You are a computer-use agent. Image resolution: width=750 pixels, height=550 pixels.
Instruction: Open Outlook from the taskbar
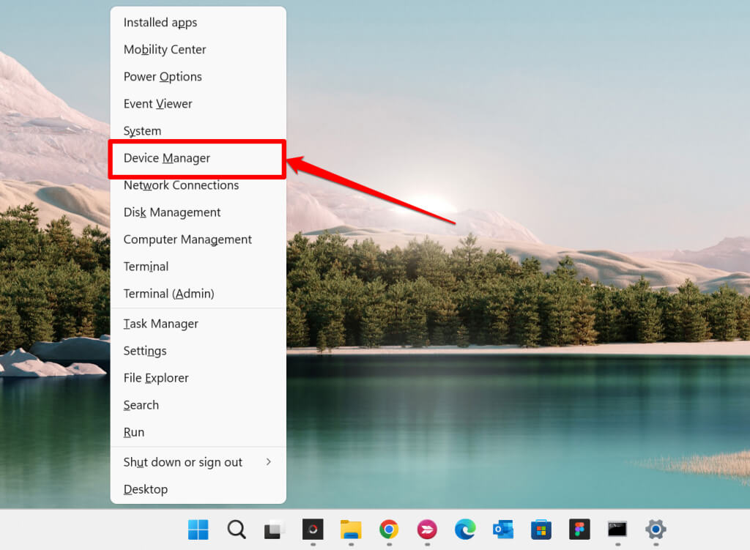pyautogui.click(x=503, y=529)
